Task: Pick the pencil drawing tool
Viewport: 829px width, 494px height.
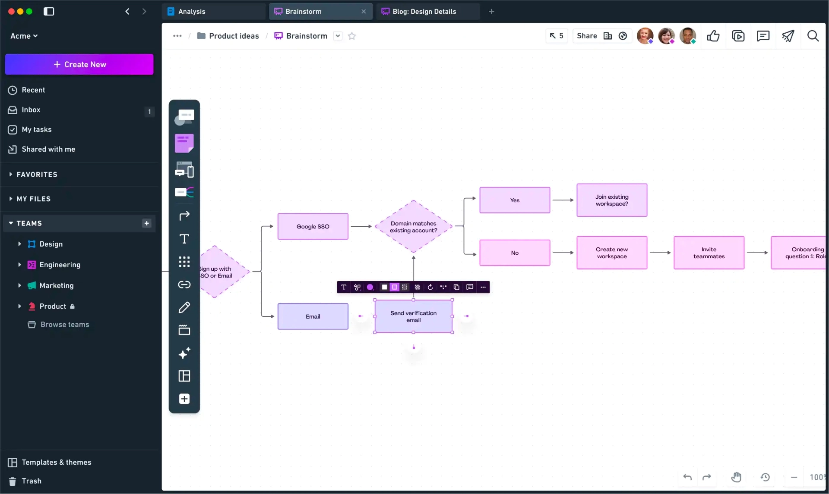Action: tap(184, 307)
